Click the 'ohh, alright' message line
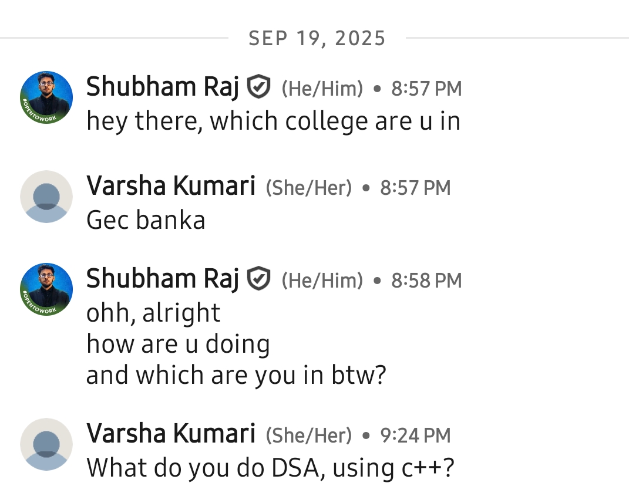Image resolution: width=629 pixels, height=503 pixels. pyautogui.click(x=153, y=313)
